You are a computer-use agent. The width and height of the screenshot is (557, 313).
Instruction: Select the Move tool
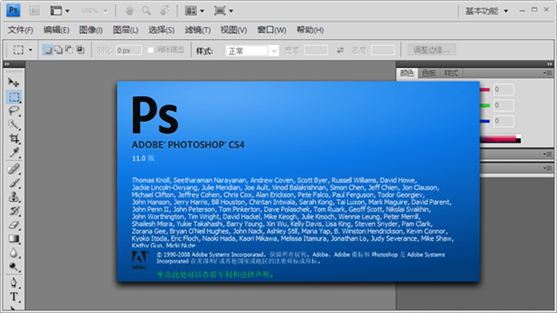tap(14, 82)
